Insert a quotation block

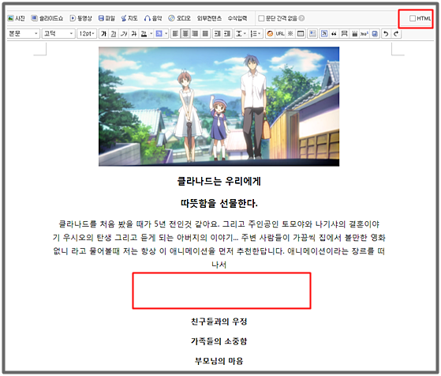click(334, 34)
